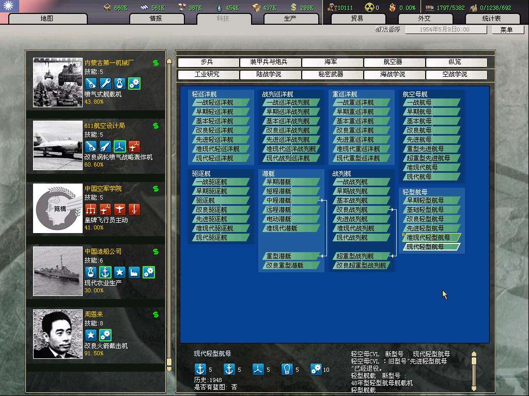Click the propeller specialty icon under 611航空设计局
Image resolution: width=529 pixels, height=396 pixels.
(x=120, y=146)
